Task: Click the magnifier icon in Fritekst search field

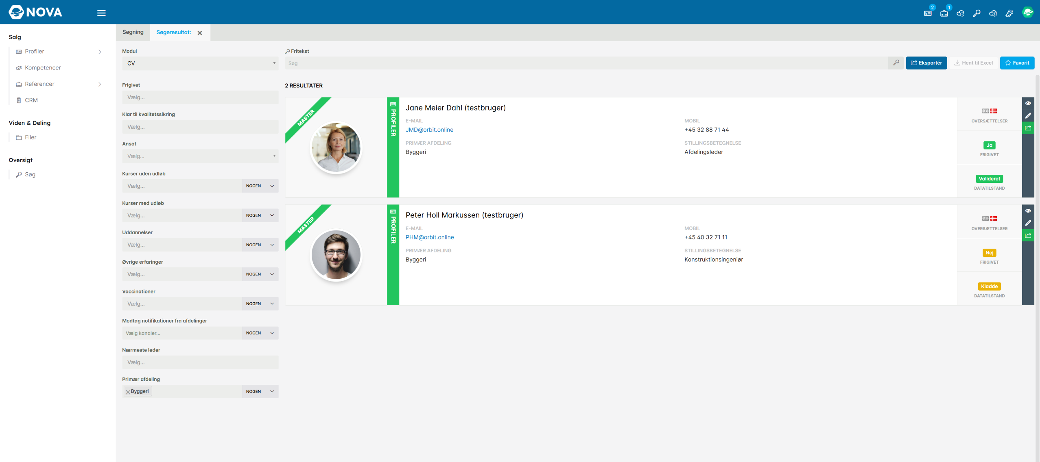Action: (896, 63)
